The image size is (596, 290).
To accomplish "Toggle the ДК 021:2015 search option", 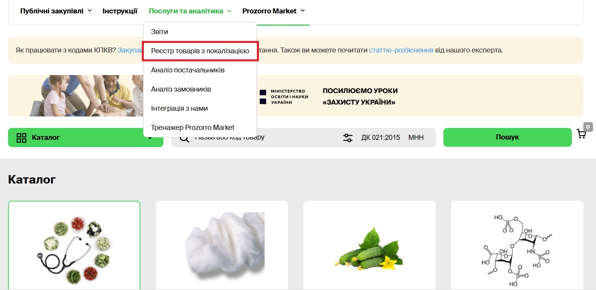I will 380,138.
